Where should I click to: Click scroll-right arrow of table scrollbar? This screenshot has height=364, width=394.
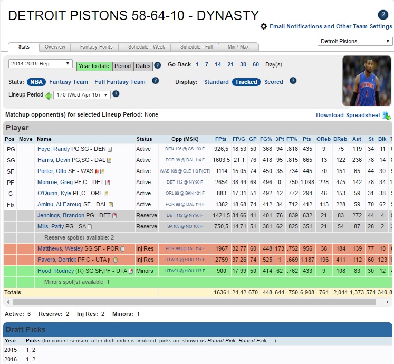pyautogui.click(x=388, y=302)
